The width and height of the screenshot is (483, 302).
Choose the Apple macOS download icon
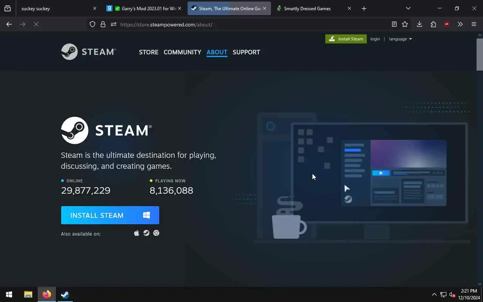click(137, 233)
